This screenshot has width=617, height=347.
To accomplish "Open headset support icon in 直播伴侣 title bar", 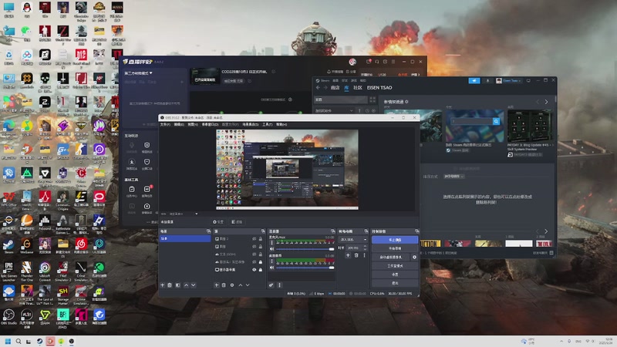I will point(377,62).
